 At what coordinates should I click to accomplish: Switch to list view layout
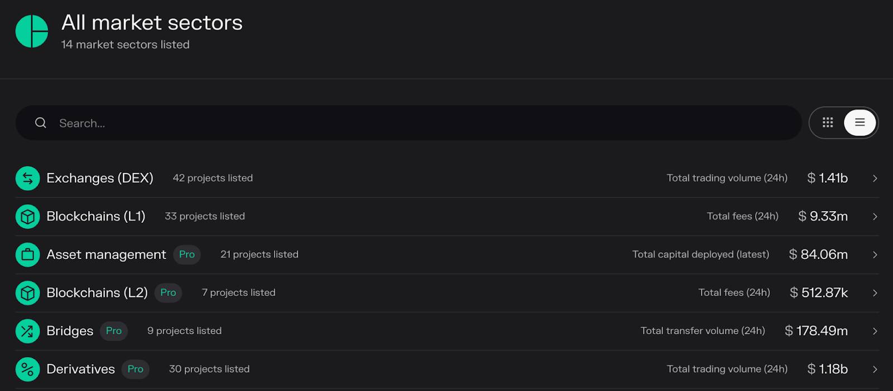pos(860,123)
